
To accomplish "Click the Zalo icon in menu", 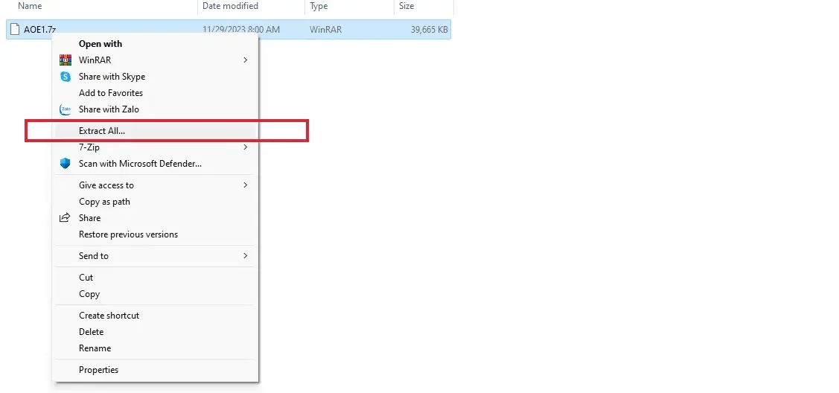I will pos(65,109).
